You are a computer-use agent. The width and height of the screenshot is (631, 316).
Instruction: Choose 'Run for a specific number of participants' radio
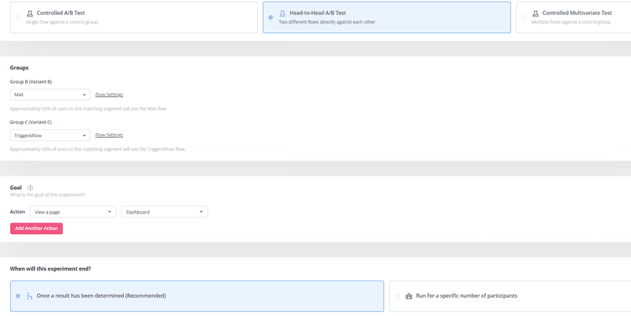tap(398, 296)
